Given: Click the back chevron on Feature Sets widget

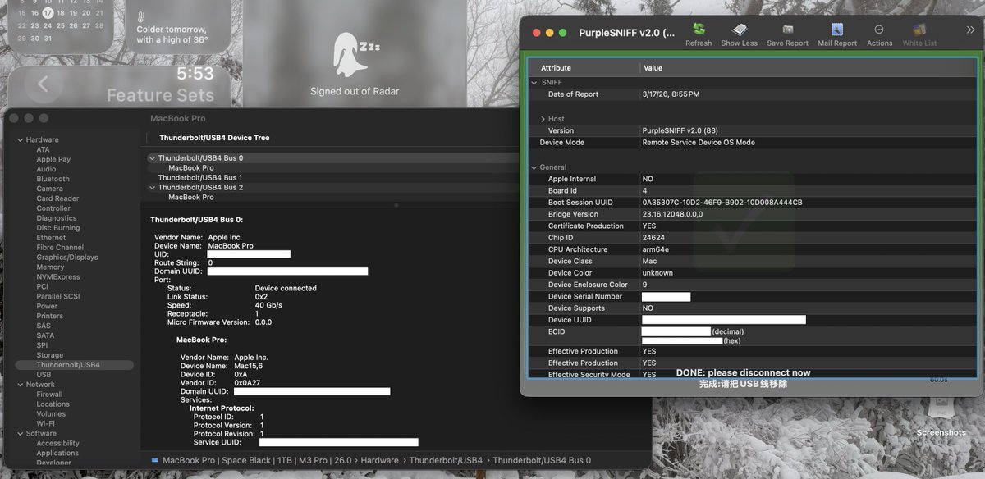Looking at the screenshot, I should coord(44,84).
